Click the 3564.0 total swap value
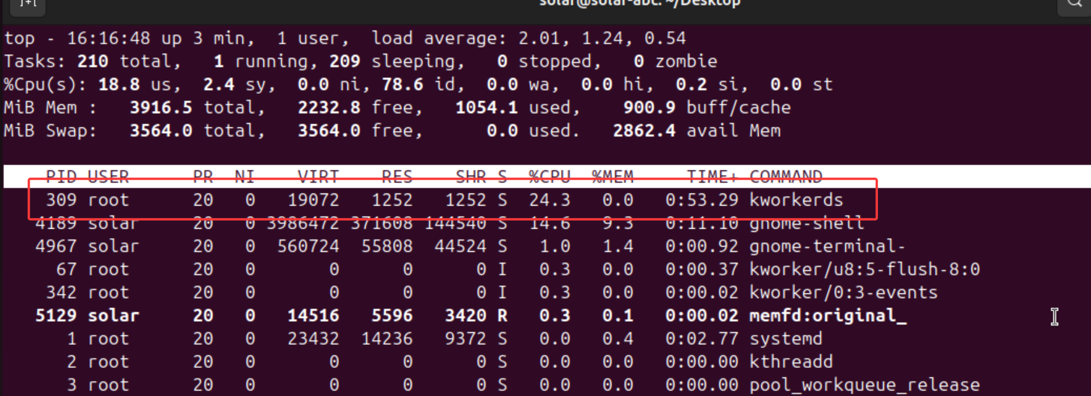This screenshot has height=396, width=1091. coord(161,131)
